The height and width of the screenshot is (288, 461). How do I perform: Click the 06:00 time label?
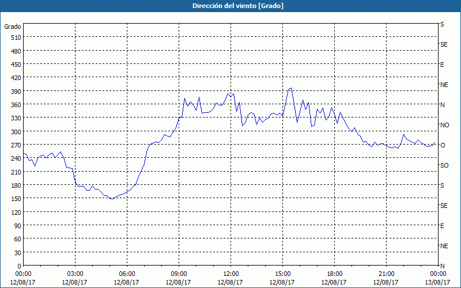pos(127,274)
